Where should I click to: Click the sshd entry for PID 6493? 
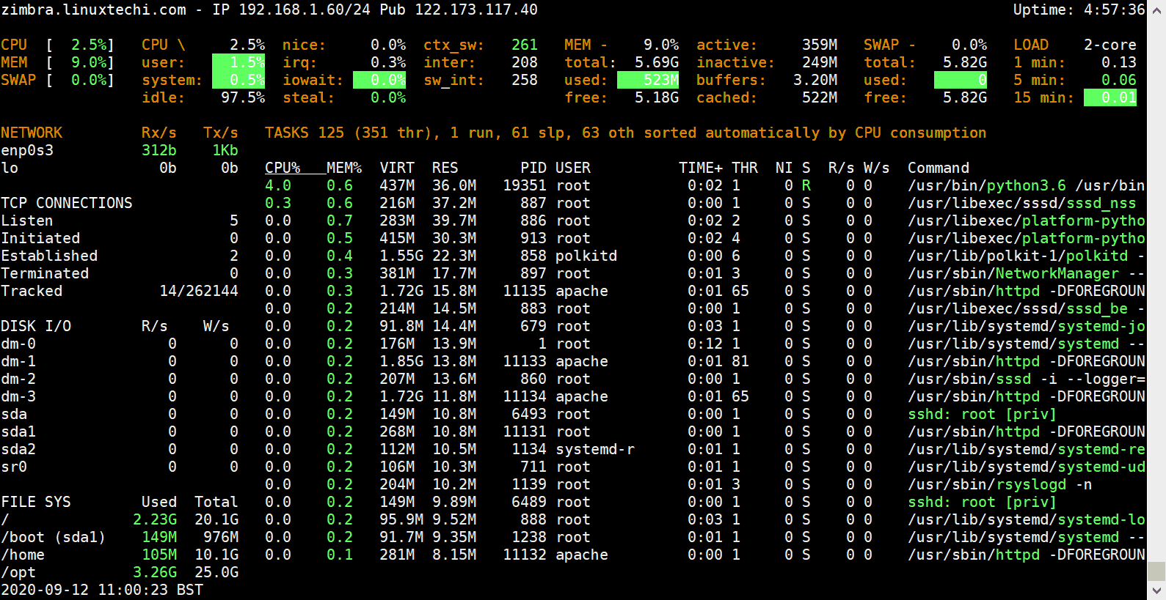983,414
